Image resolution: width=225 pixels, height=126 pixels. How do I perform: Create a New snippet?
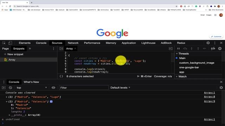coord(14,54)
